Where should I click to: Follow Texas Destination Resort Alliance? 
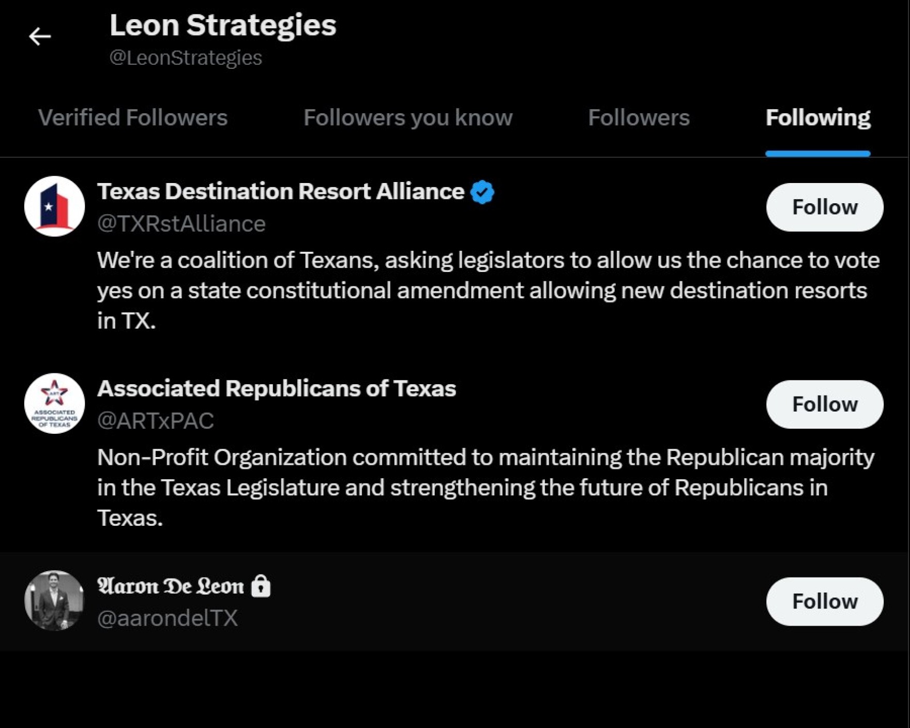(x=824, y=206)
